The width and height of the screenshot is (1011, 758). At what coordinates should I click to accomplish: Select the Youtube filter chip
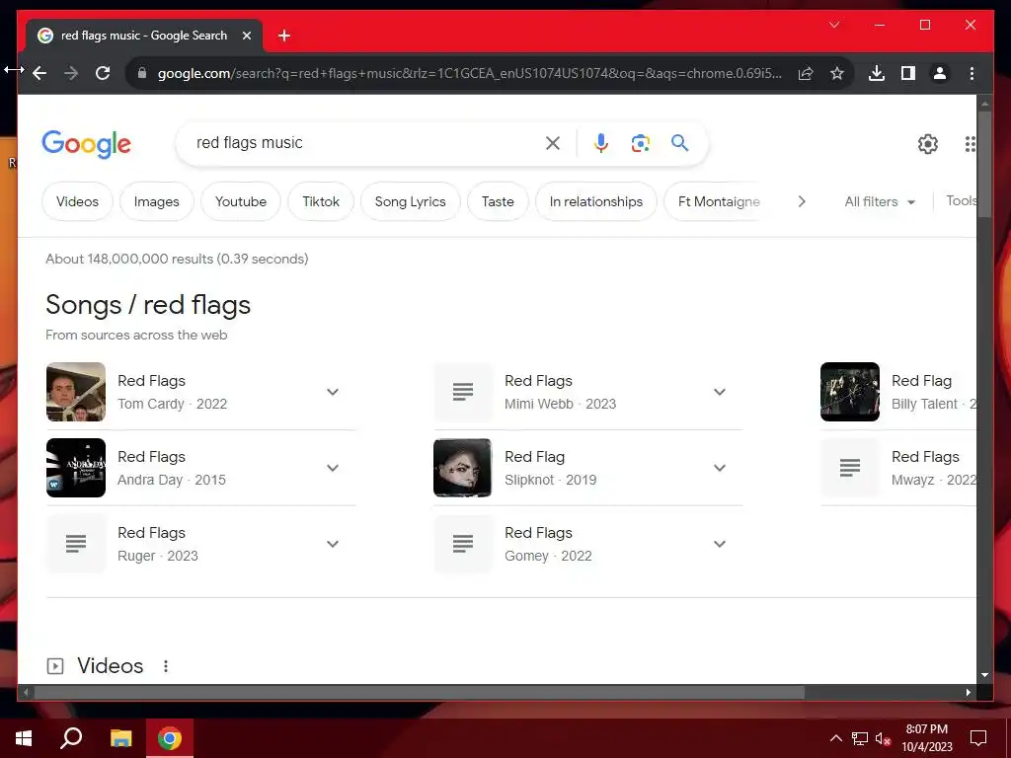(x=241, y=201)
